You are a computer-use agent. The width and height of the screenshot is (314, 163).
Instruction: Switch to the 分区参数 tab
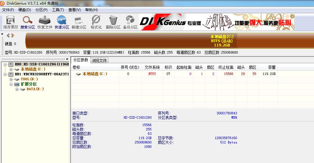[81, 60]
